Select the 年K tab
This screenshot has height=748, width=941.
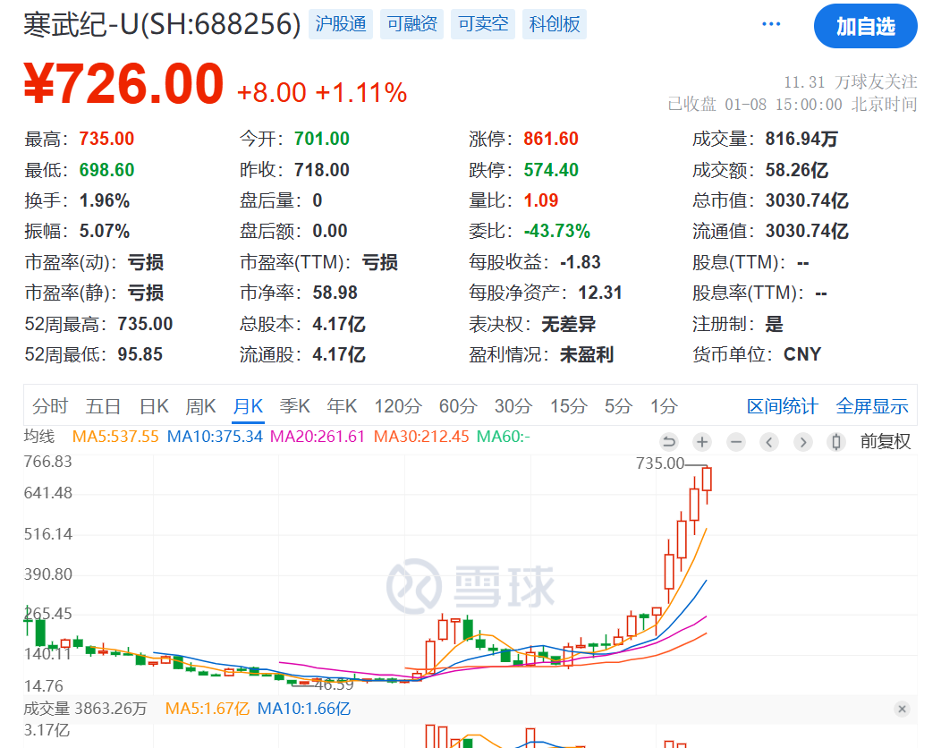[x=342, y=406]
